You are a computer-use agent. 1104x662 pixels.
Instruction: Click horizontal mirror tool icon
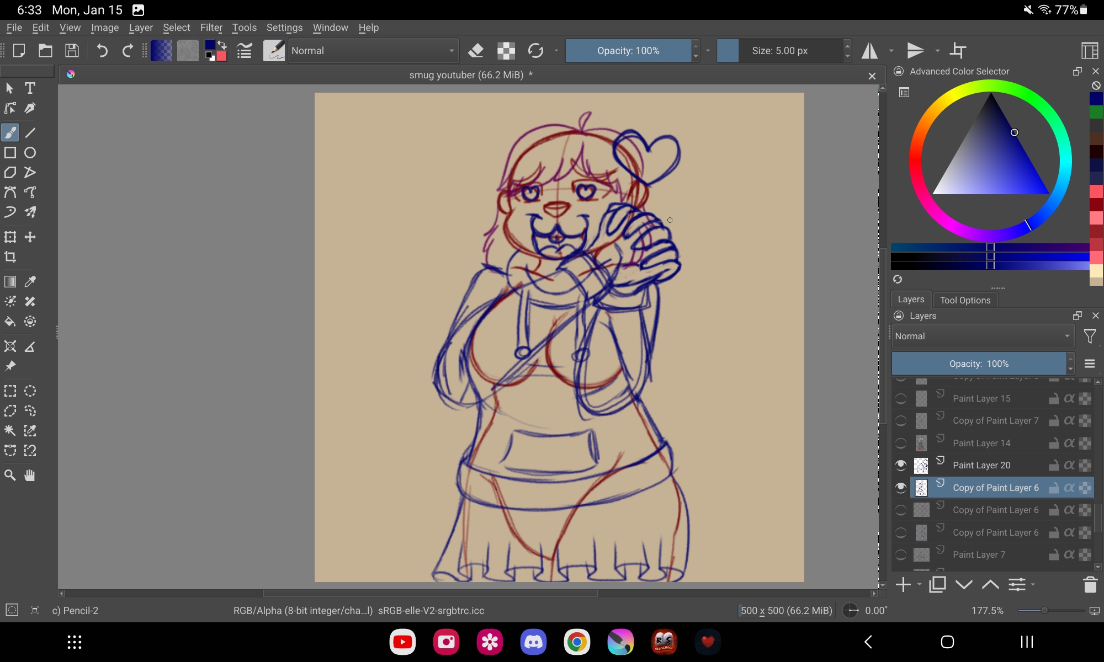tap(870, 51)
